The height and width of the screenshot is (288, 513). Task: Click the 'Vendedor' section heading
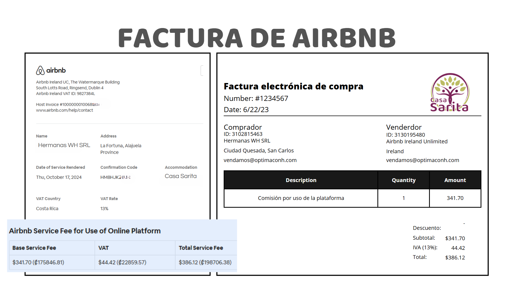tap(404, 127)
